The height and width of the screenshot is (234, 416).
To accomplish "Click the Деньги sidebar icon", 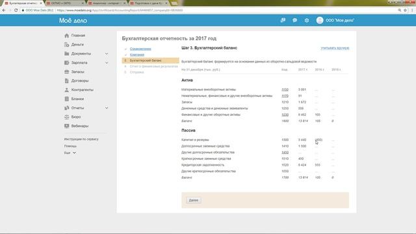I will click(x=66, y=45).
